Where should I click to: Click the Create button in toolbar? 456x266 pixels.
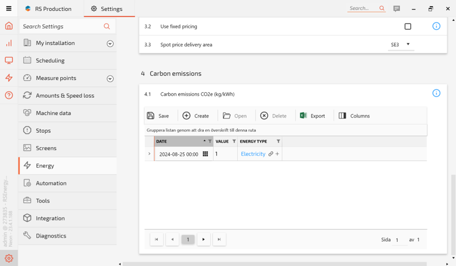click(x=195, y=116)
